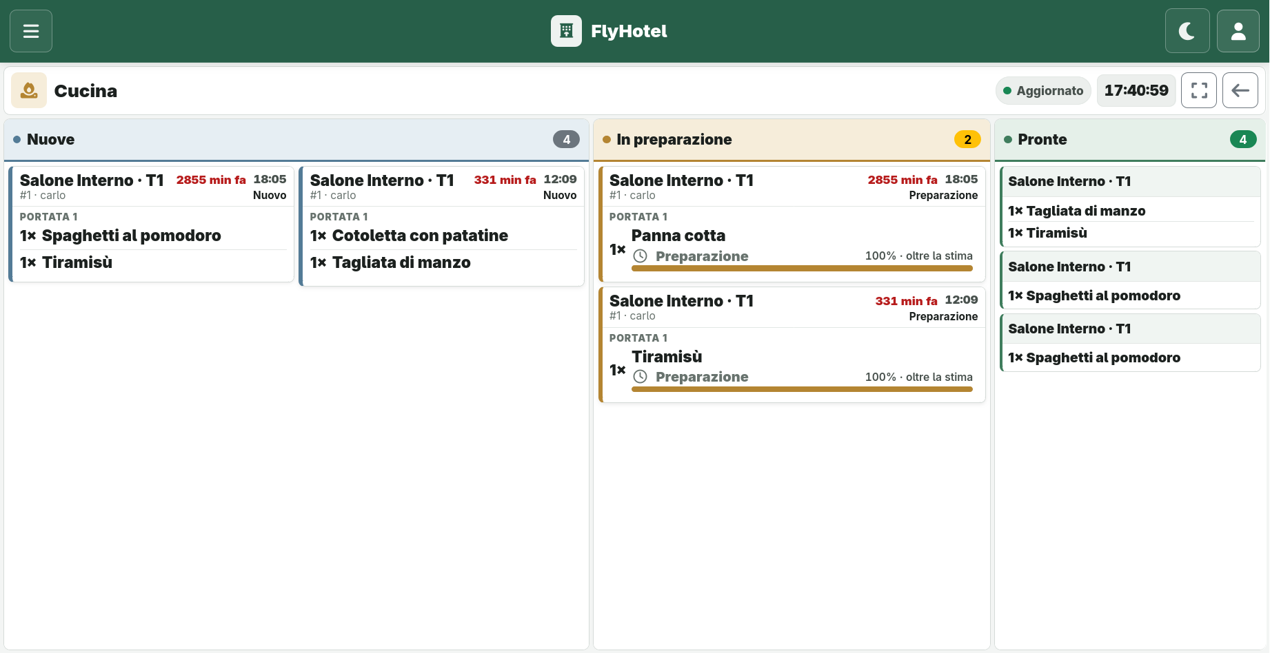Image resolution: width=1270 pixels, height=653 pixels.
Task: Open new order card from 18:05
Action: tap(151, 224)
